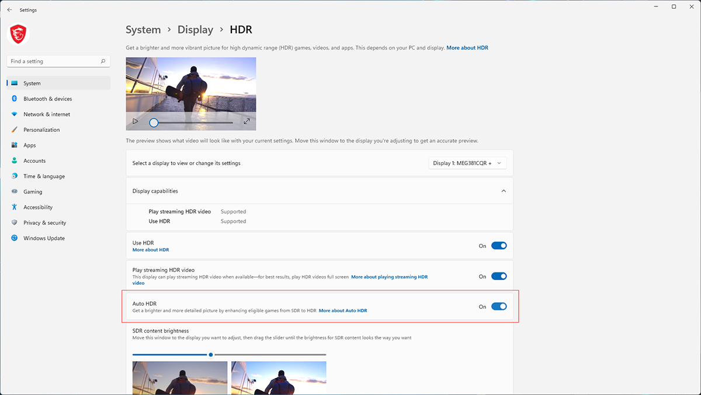The height and width of the screenshot is (395, 701).
Task: Open the Time & language settings
Action: coord(44,176)
